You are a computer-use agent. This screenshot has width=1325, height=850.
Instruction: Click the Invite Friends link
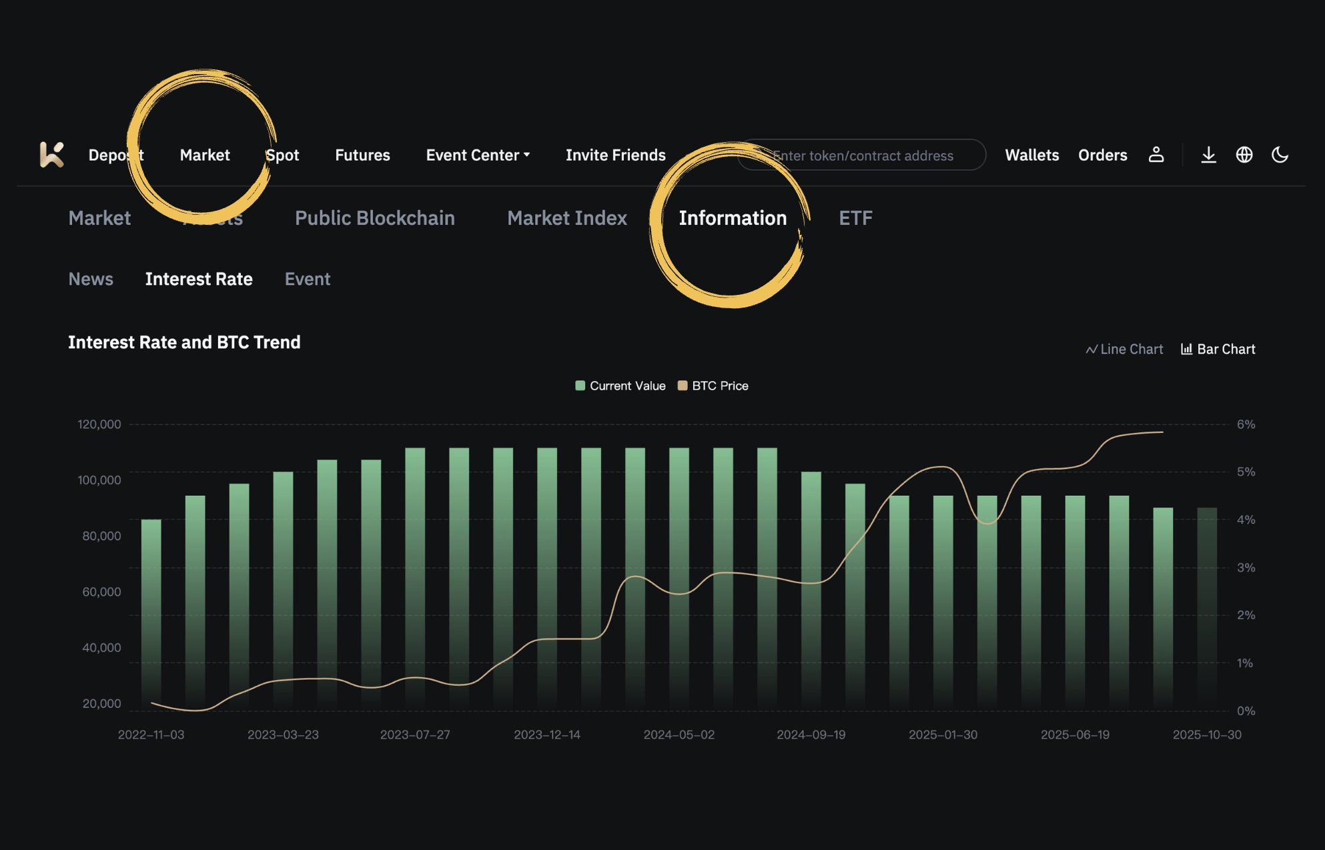coord(615,155)
